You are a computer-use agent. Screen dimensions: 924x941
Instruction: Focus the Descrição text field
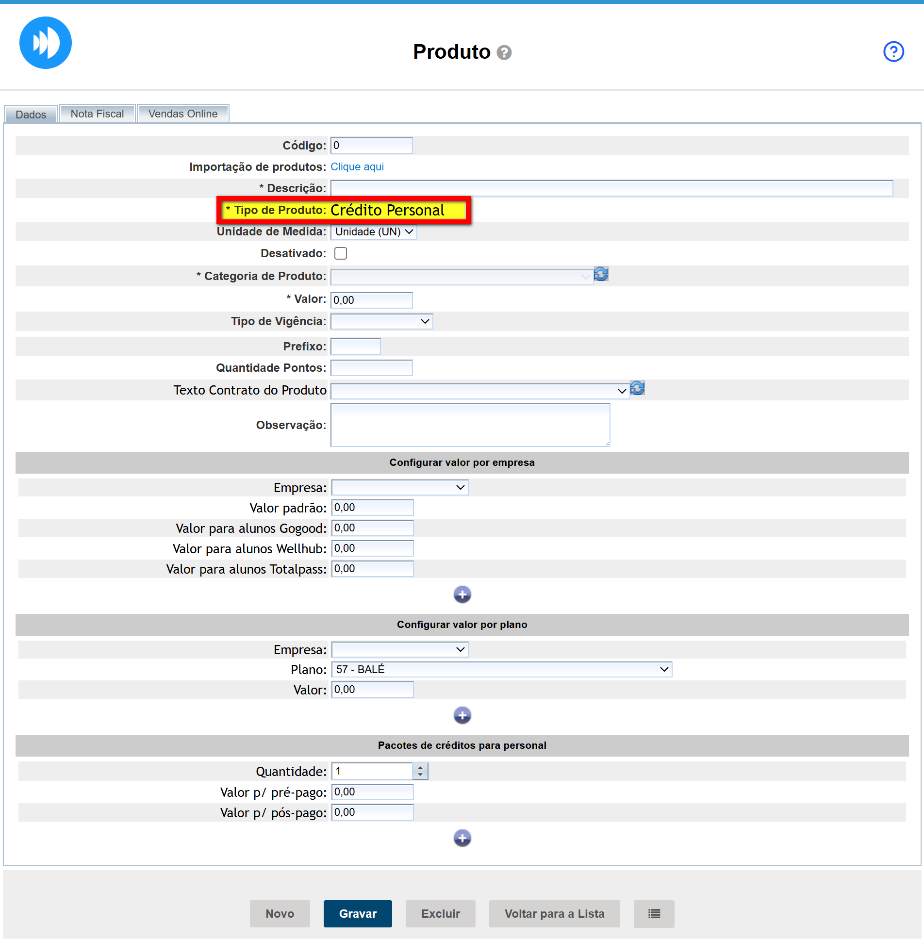point(611,188)
